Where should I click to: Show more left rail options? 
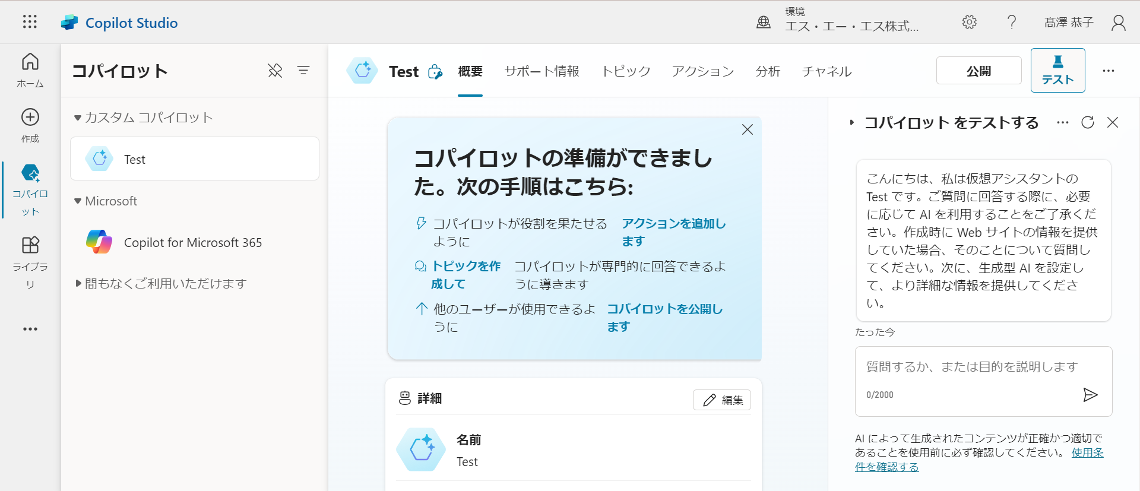tap(30, 329)
